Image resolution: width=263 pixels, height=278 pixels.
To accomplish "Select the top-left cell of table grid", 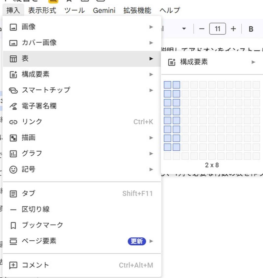I will [x=167, y=85].
